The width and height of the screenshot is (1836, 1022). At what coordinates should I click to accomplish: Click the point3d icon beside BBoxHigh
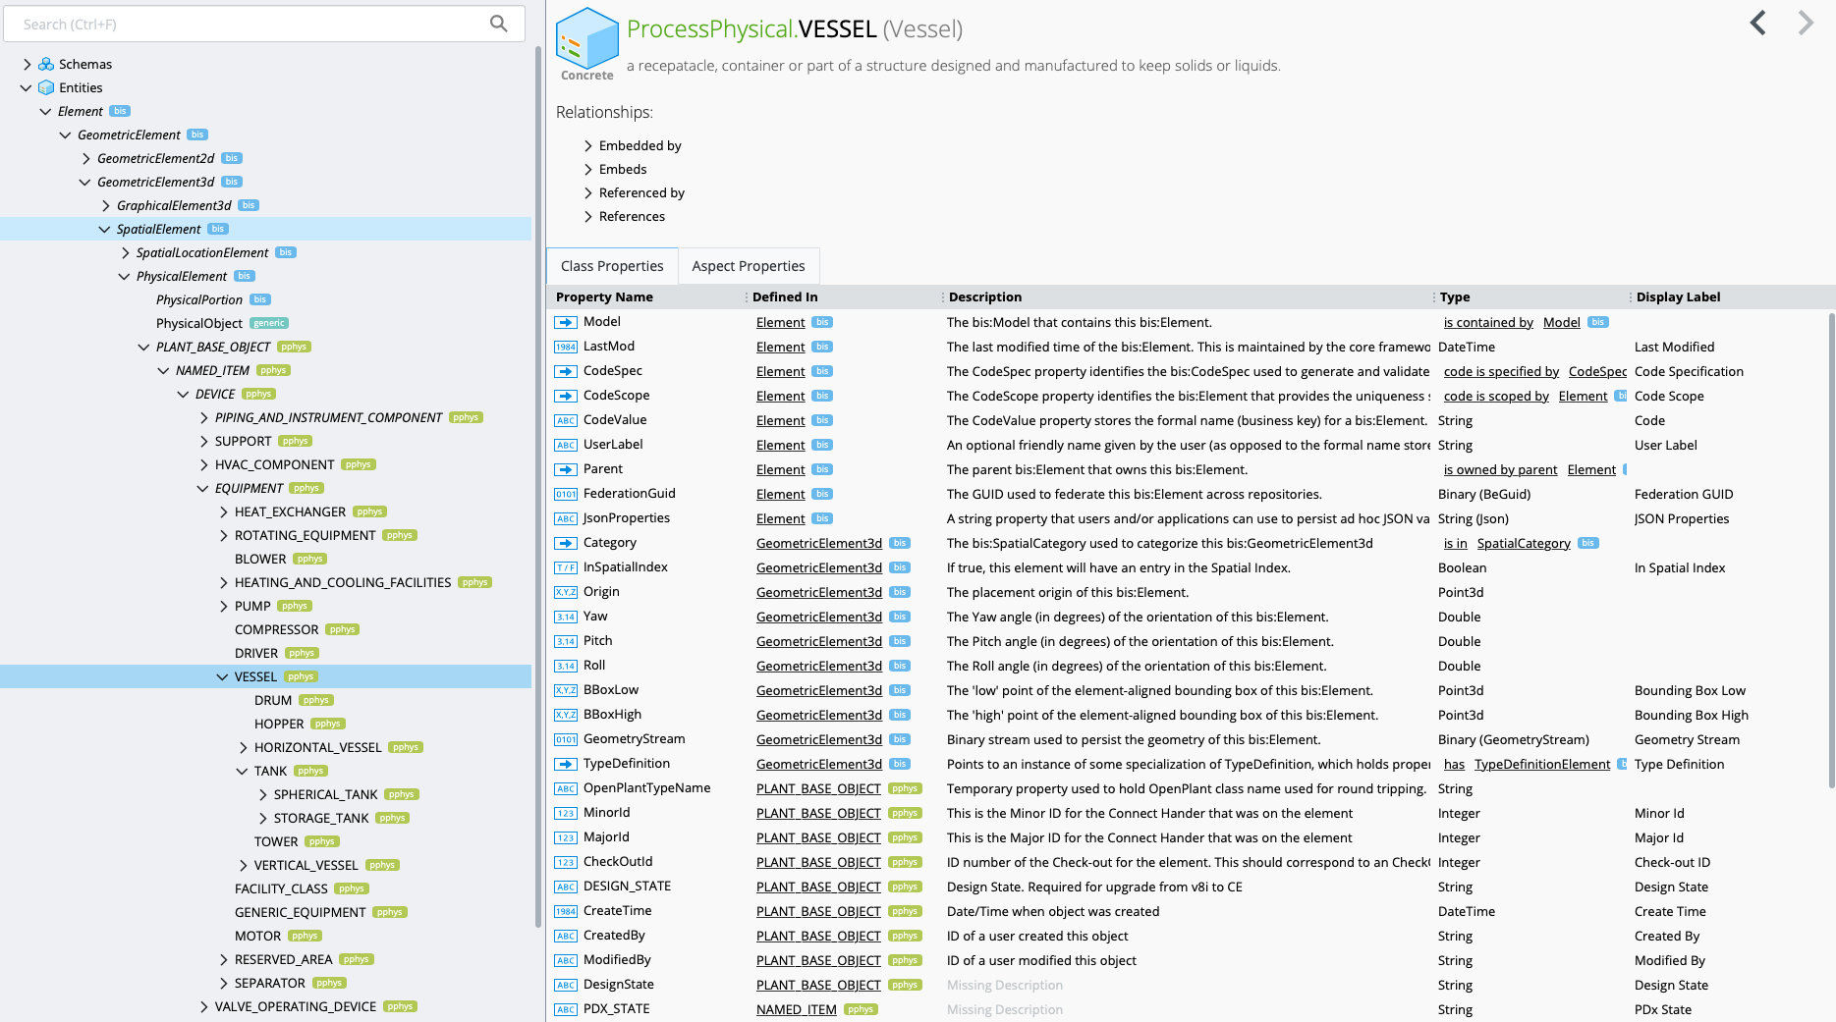[x=566, y=715]
